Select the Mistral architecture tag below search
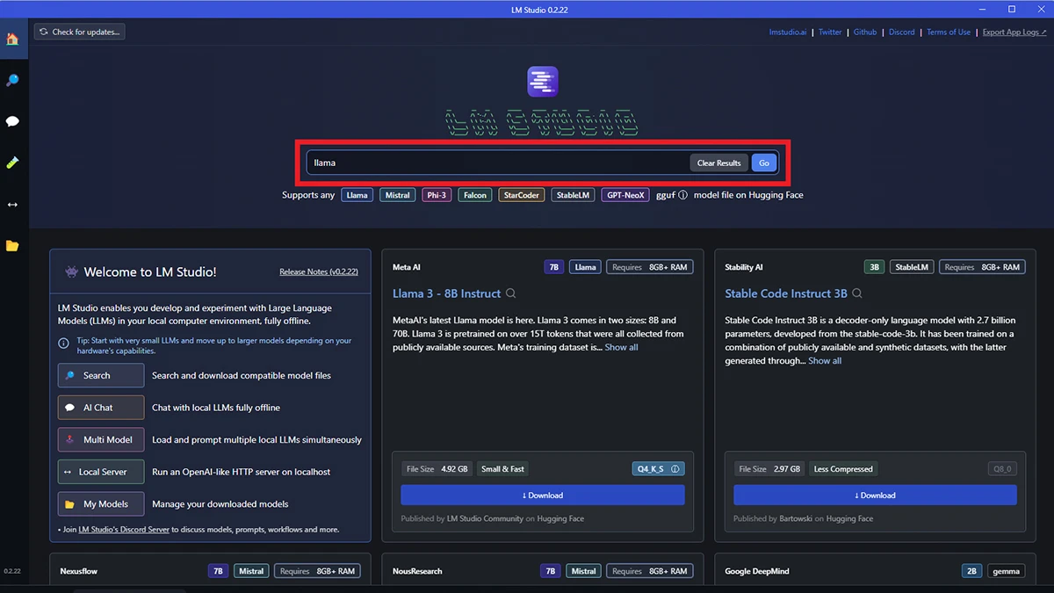Viewport: 1054px width, 593px height. pyautogui.click(x=397, y=195)
